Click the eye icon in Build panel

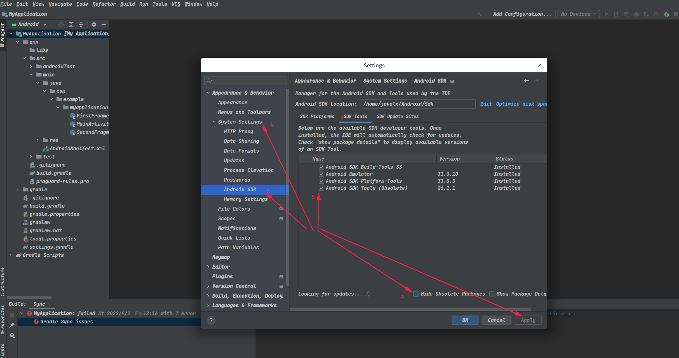[12, 335]
